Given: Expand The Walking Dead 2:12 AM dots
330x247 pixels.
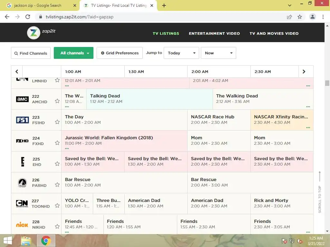Looking at the screenshot, I should coord(308,107).
